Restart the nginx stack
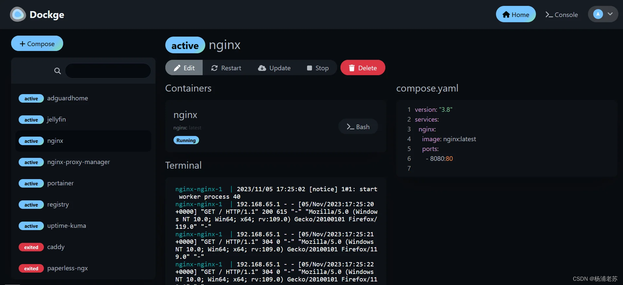 [226, 68]
